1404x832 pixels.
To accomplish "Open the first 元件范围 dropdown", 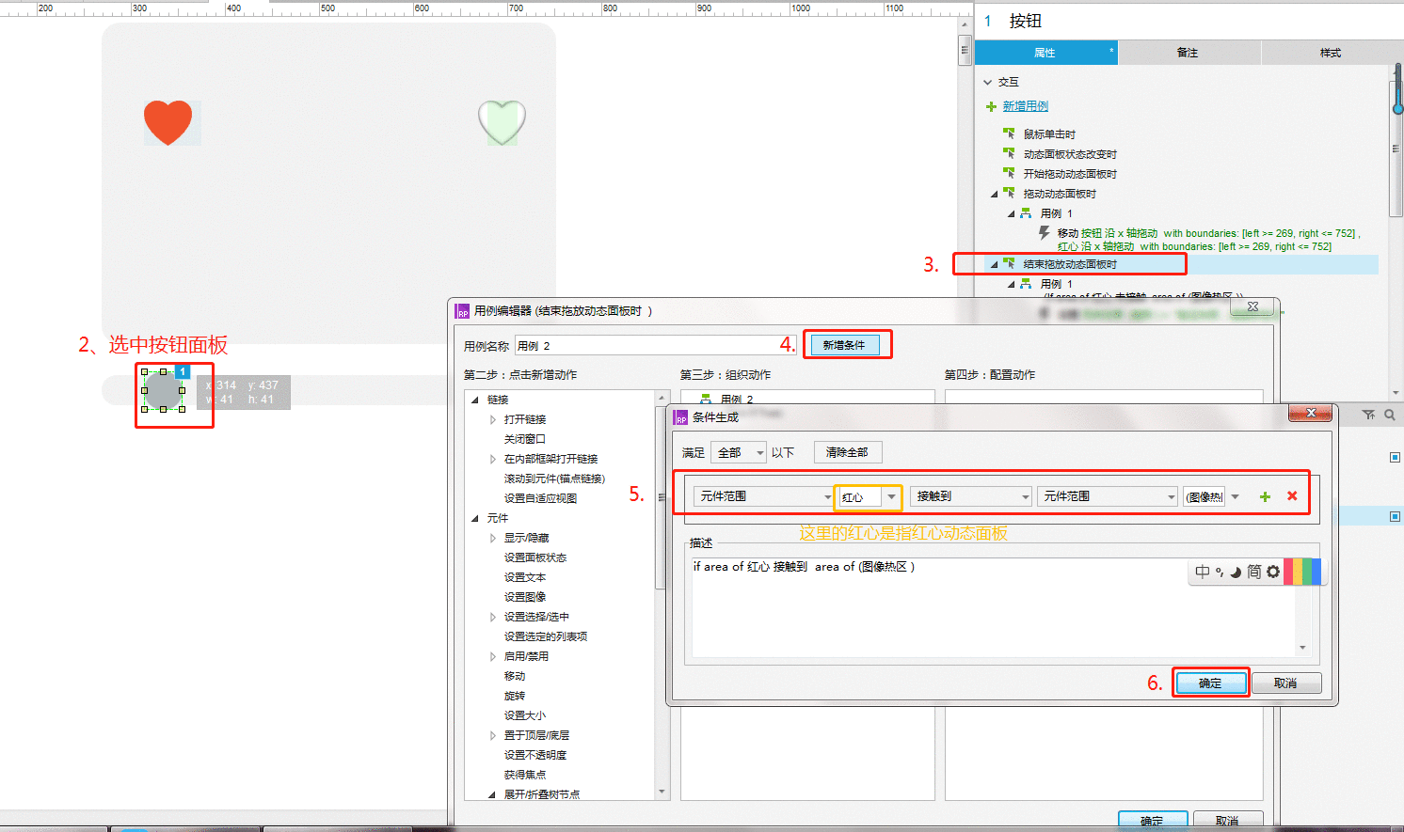I will pyautogui.click(x=763, y=496).
